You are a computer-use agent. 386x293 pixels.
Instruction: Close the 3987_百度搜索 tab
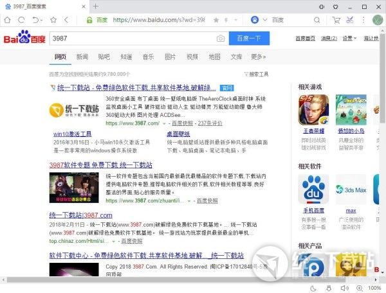point(84,6)
